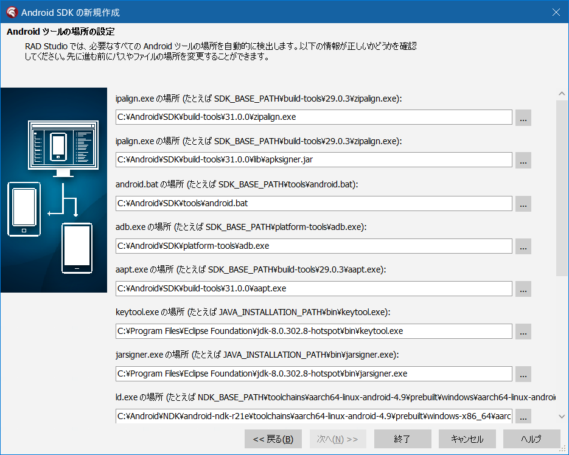Edit the apksigner.jar path field
Image resolution: width=569 pixels, height=455 pixels.
pyautogui.click(x=314, y=159)
